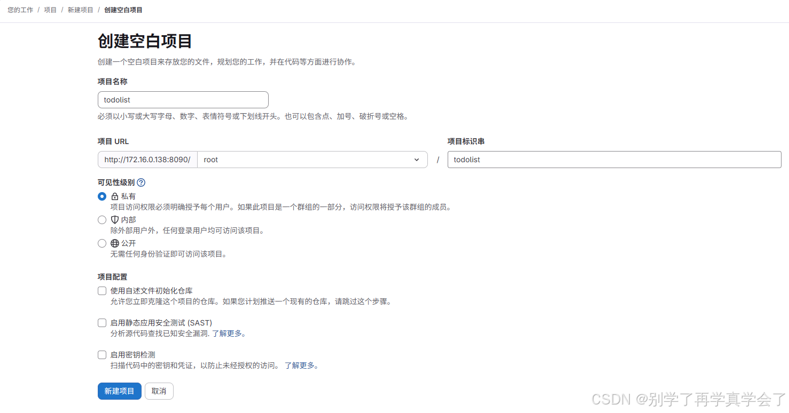The image size is (789, 413).
Task: Click the blue 新建项目 button
Action: pyautogui.click(x=119, y=391)
